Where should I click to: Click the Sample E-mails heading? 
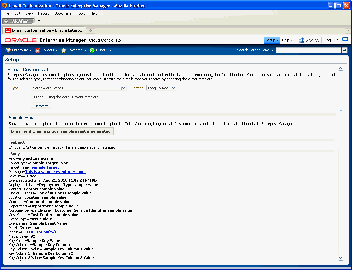coord(24,118)
